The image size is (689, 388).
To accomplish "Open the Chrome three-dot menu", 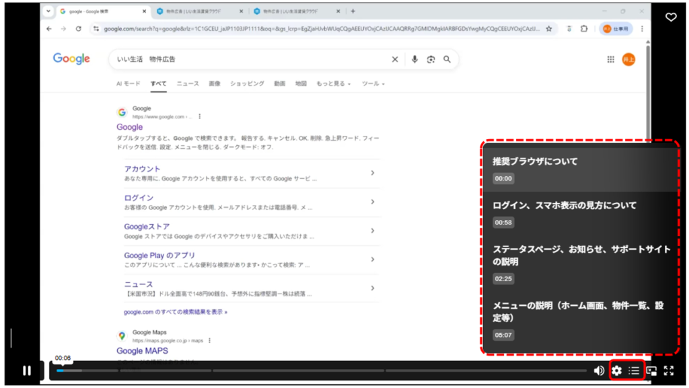I will pyautogui.click(x=642, y=29).
